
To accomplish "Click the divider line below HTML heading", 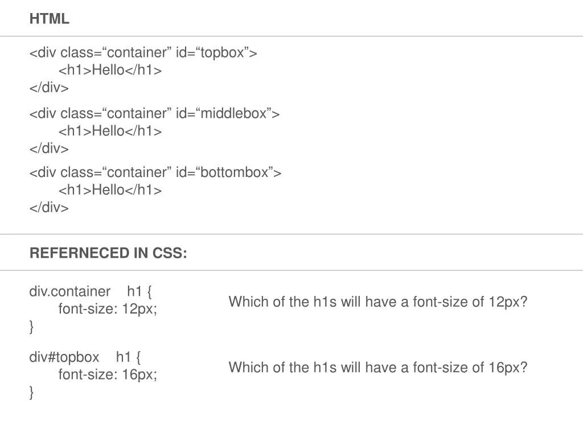I will pyautogui.click(x=291, y=36).
